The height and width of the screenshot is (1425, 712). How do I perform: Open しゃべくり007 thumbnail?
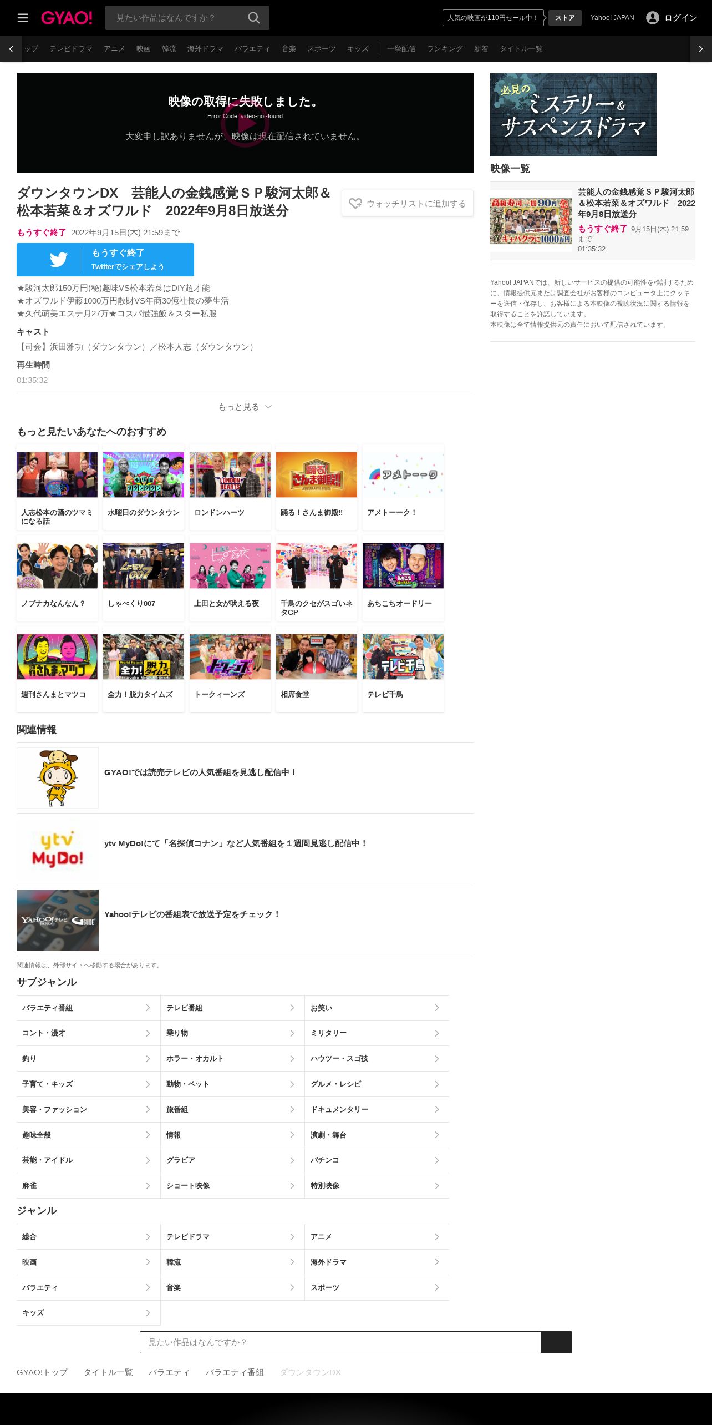pos(144,565)
